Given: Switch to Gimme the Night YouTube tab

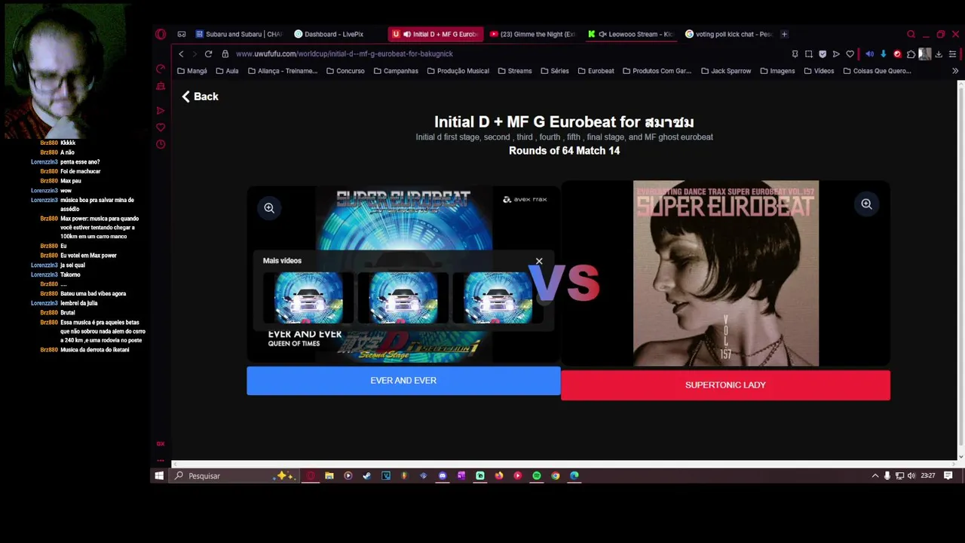Looking at the screenshot, I should pyautogui.click(x=532, y=34).
